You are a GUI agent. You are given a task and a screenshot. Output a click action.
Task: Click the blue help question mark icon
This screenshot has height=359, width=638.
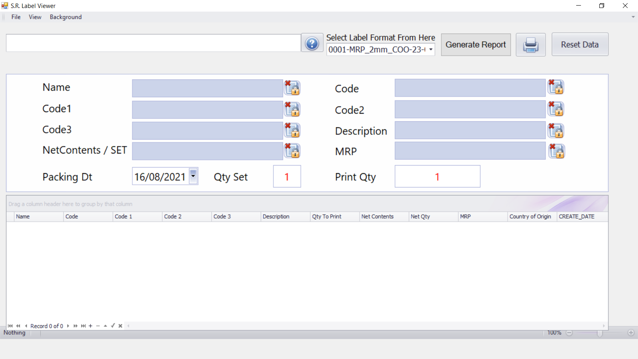pos(312,43)
